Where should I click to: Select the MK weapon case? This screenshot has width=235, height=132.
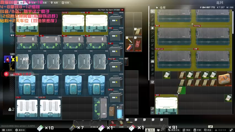[x=97, y=42]
